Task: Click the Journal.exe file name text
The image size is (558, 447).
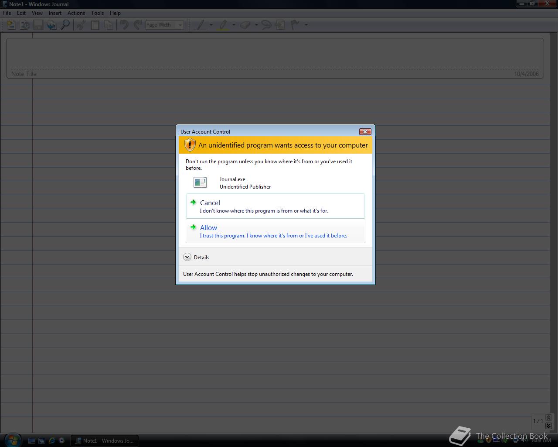Action: pyautogui.click(x=232, y=179)
